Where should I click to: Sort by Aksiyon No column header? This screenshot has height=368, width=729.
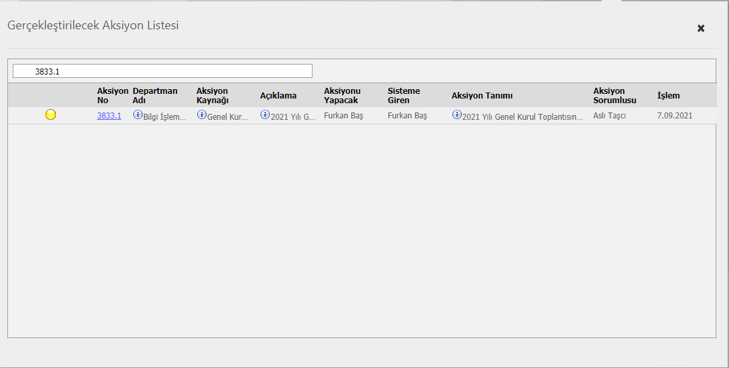112,95
